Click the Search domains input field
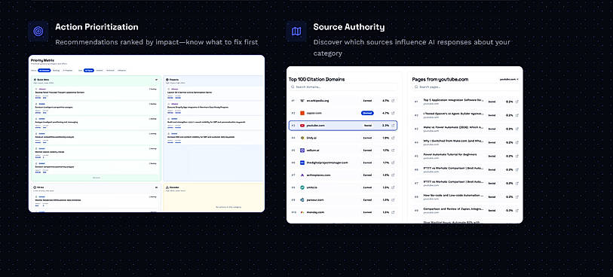The height and width of the screenshot is (277, 613). [x=343, y=87]
